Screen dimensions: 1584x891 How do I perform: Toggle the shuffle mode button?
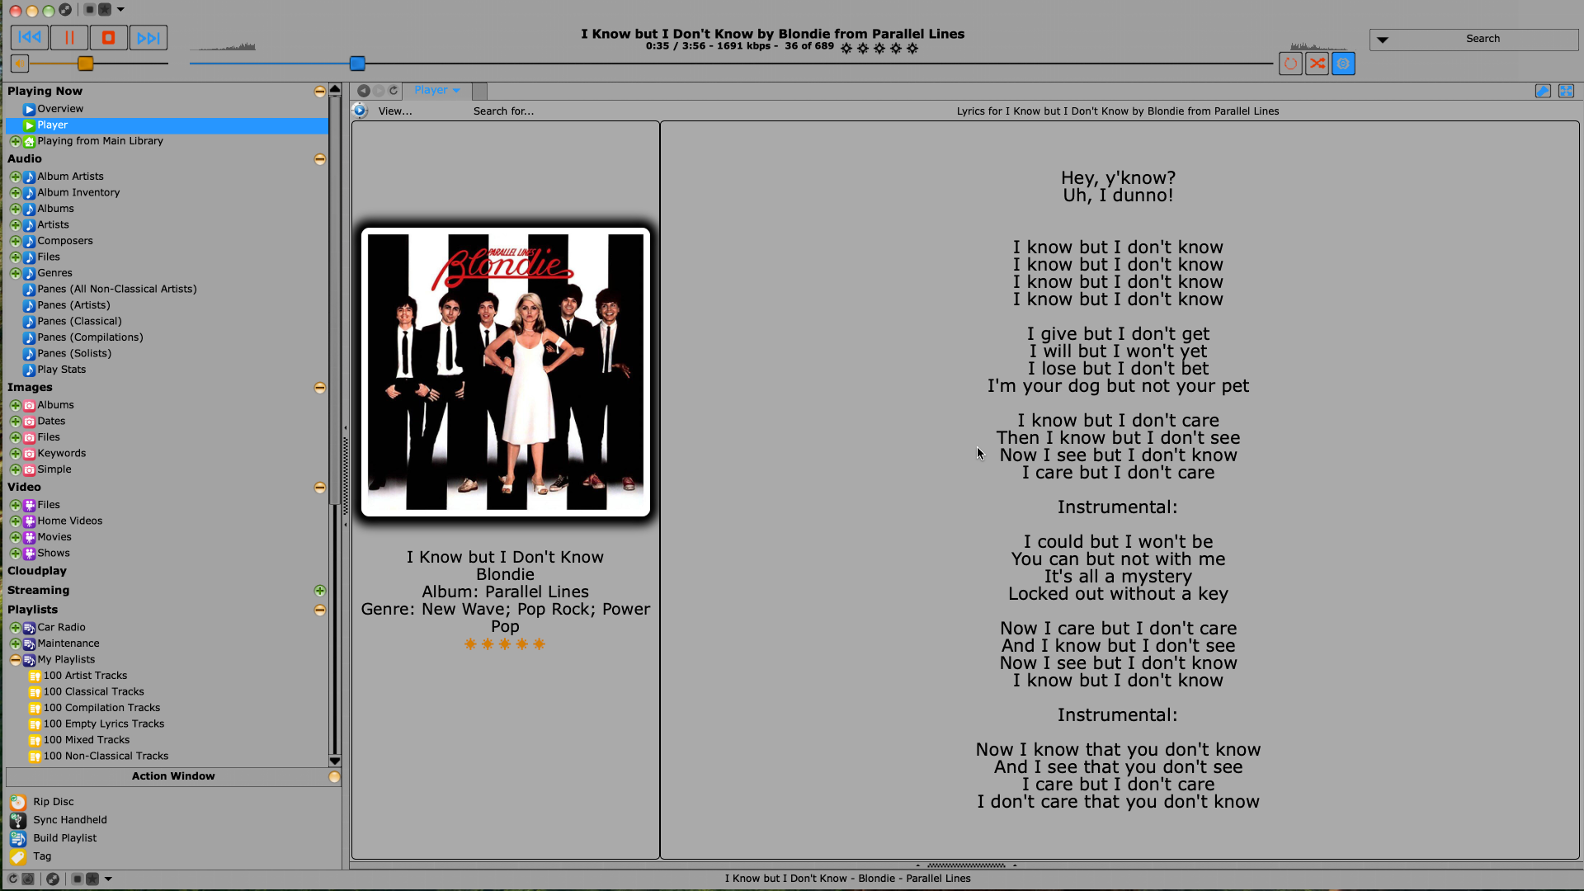coord(1317,64)
